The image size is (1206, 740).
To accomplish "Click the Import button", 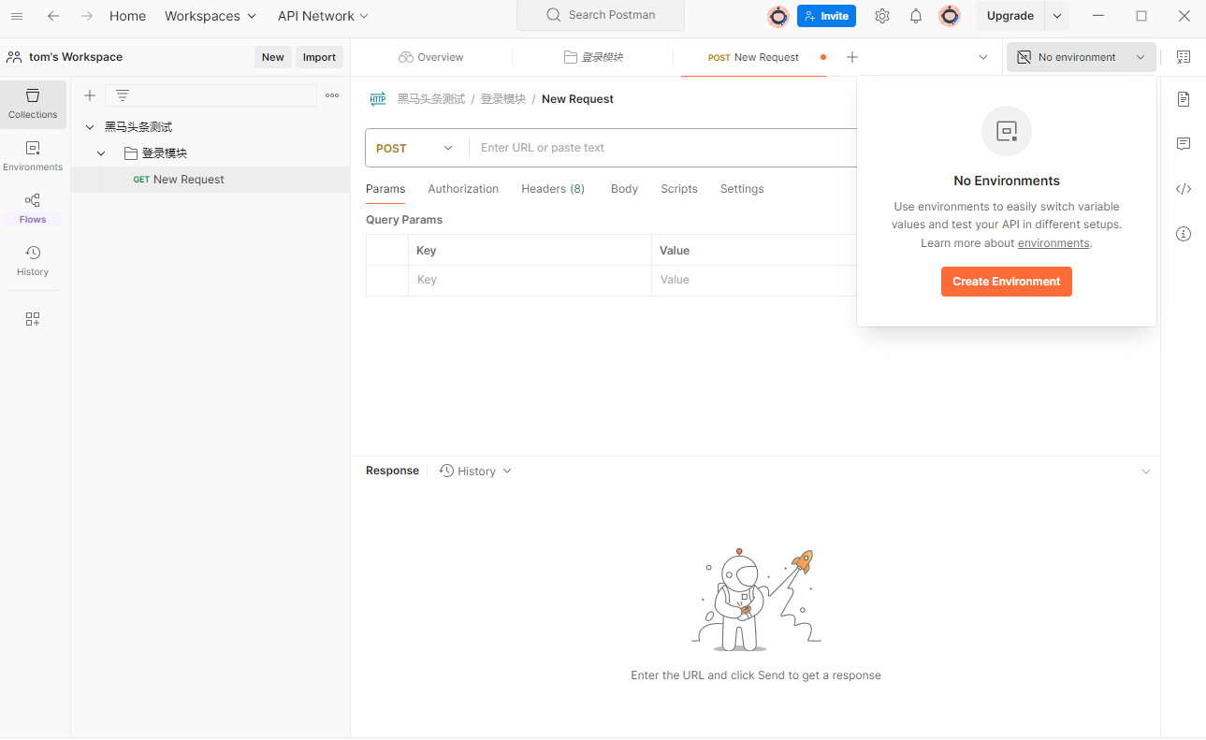I will pos(319,57).
